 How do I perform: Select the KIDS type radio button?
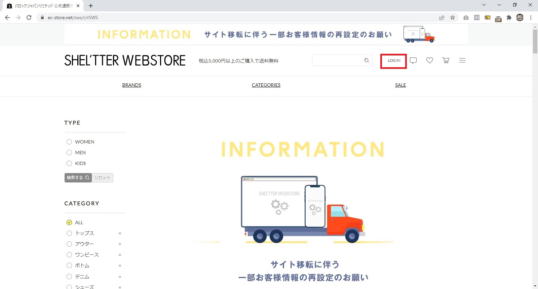pyautogui.click(x=69, y=163)
